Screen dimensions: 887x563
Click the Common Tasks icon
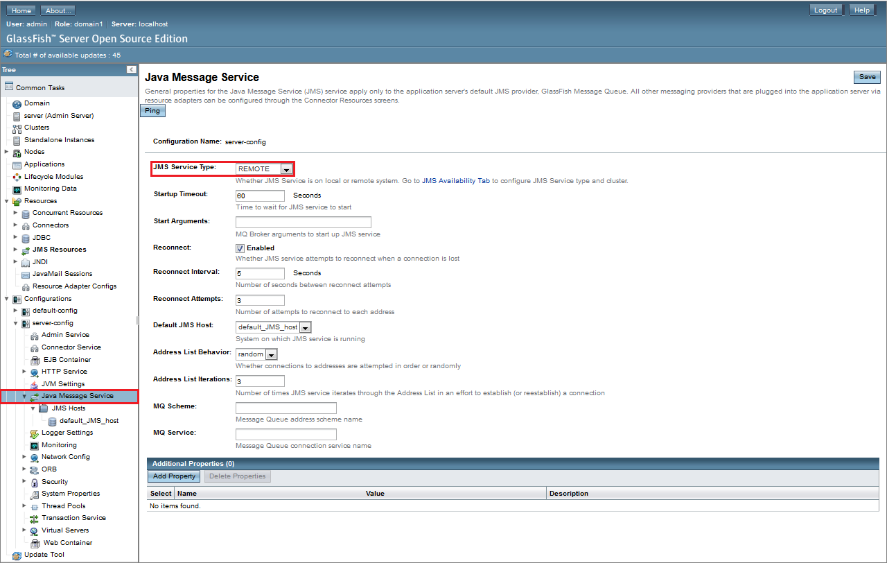(x=9, y=87)
